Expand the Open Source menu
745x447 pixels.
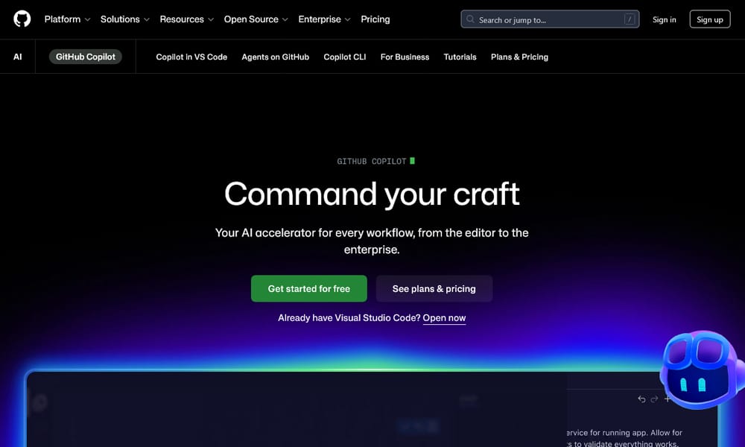[256, 19]
